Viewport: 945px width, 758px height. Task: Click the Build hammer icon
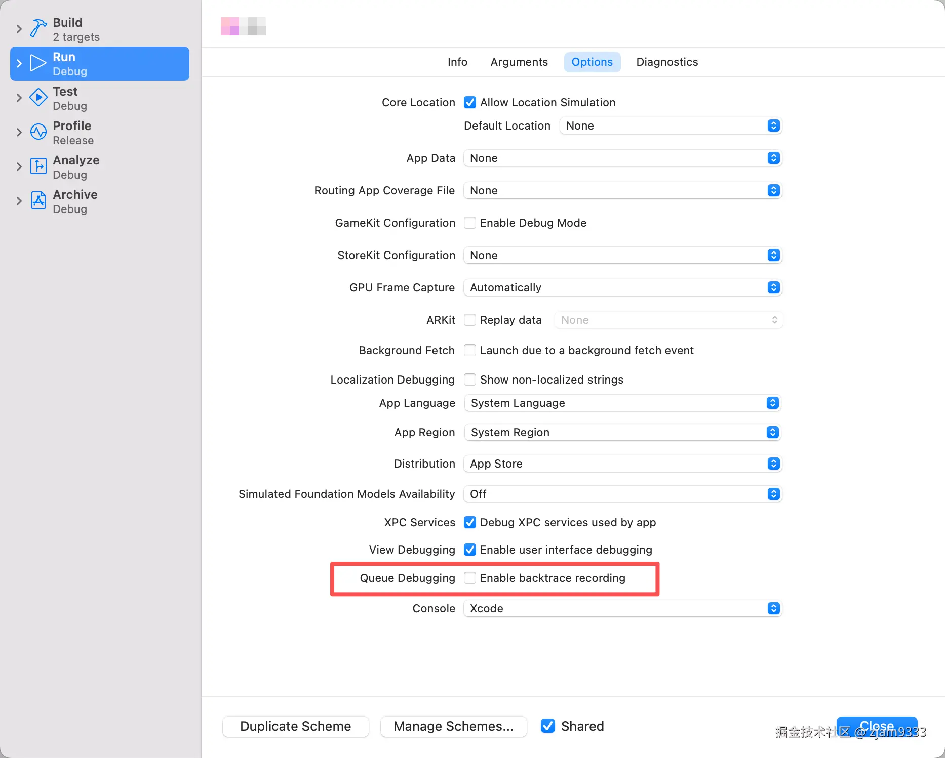click(x=38, y=29)
